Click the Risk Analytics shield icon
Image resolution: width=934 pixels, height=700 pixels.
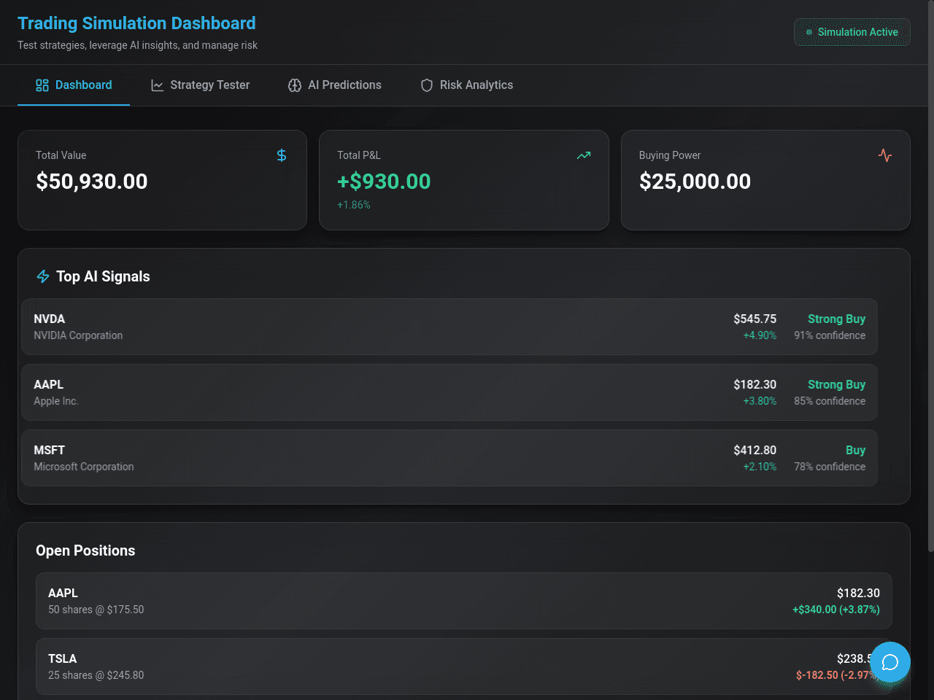[x=427, y=85]
